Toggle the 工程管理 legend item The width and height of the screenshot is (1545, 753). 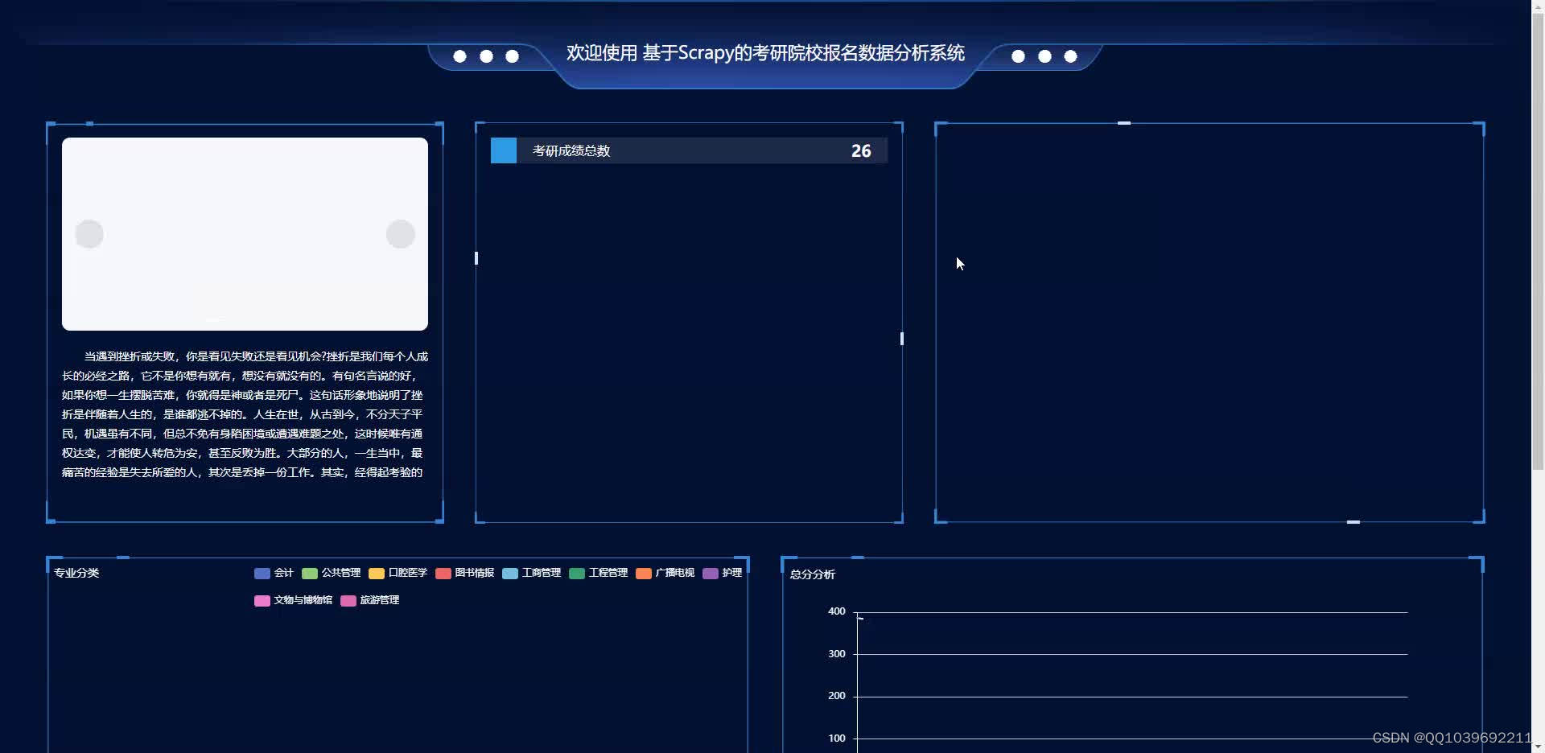click(598, 573)
